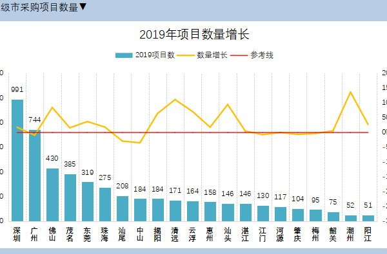The height and width of the screenshot is (254, 387).
Task: Click the 2019年项目数量增长 chart title
Action: point(194,34)
